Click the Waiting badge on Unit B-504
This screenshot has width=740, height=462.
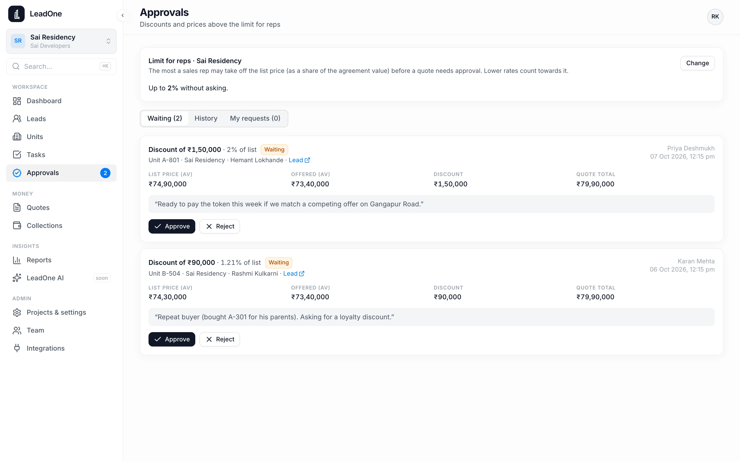[x=279, y=263]
